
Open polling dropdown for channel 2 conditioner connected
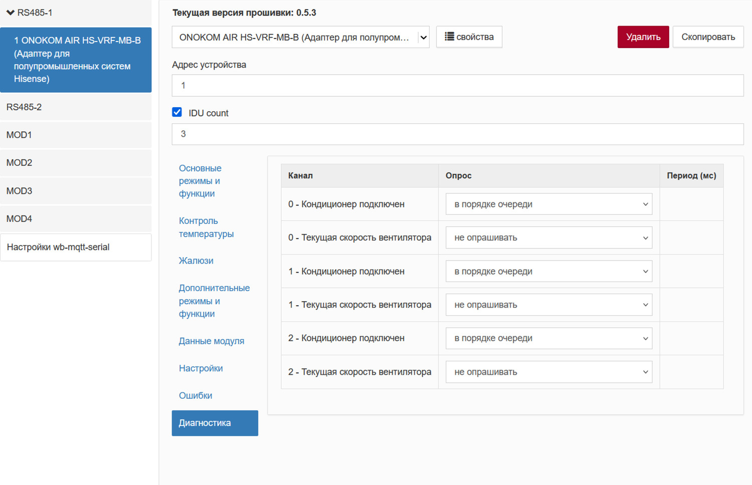[548, 338]
